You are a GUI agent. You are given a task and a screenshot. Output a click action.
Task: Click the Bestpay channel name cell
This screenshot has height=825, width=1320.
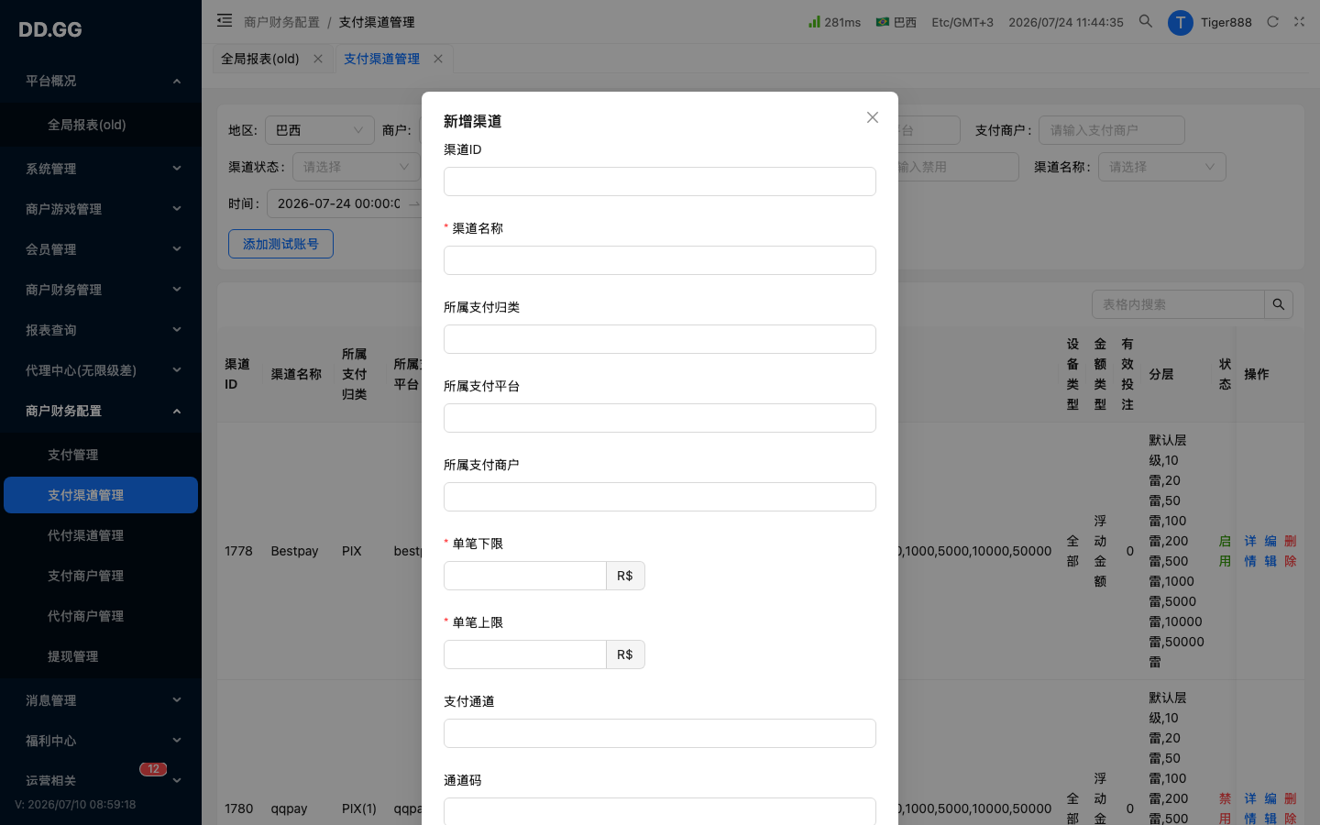point(294,551)
